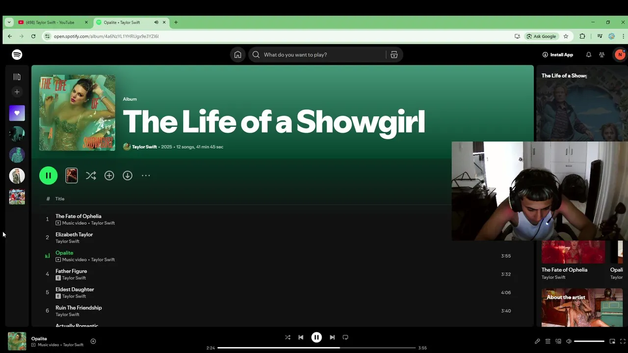Open Taylor Swift artist link in header
This screenshot has width=628, height=353.
coord(144,147)
